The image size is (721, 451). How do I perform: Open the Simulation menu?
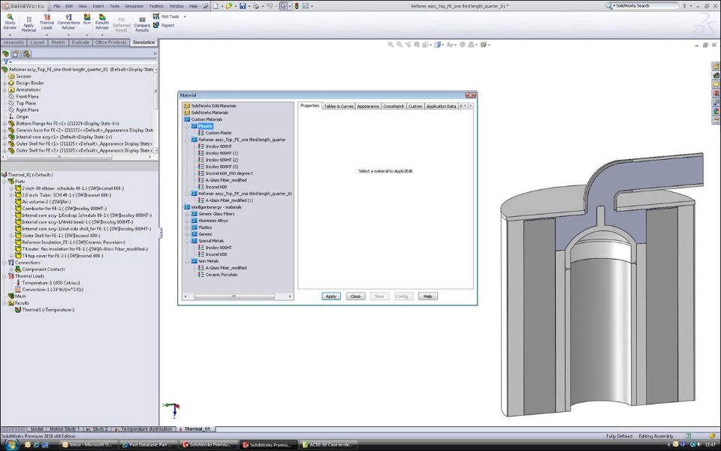pos(134,6)
